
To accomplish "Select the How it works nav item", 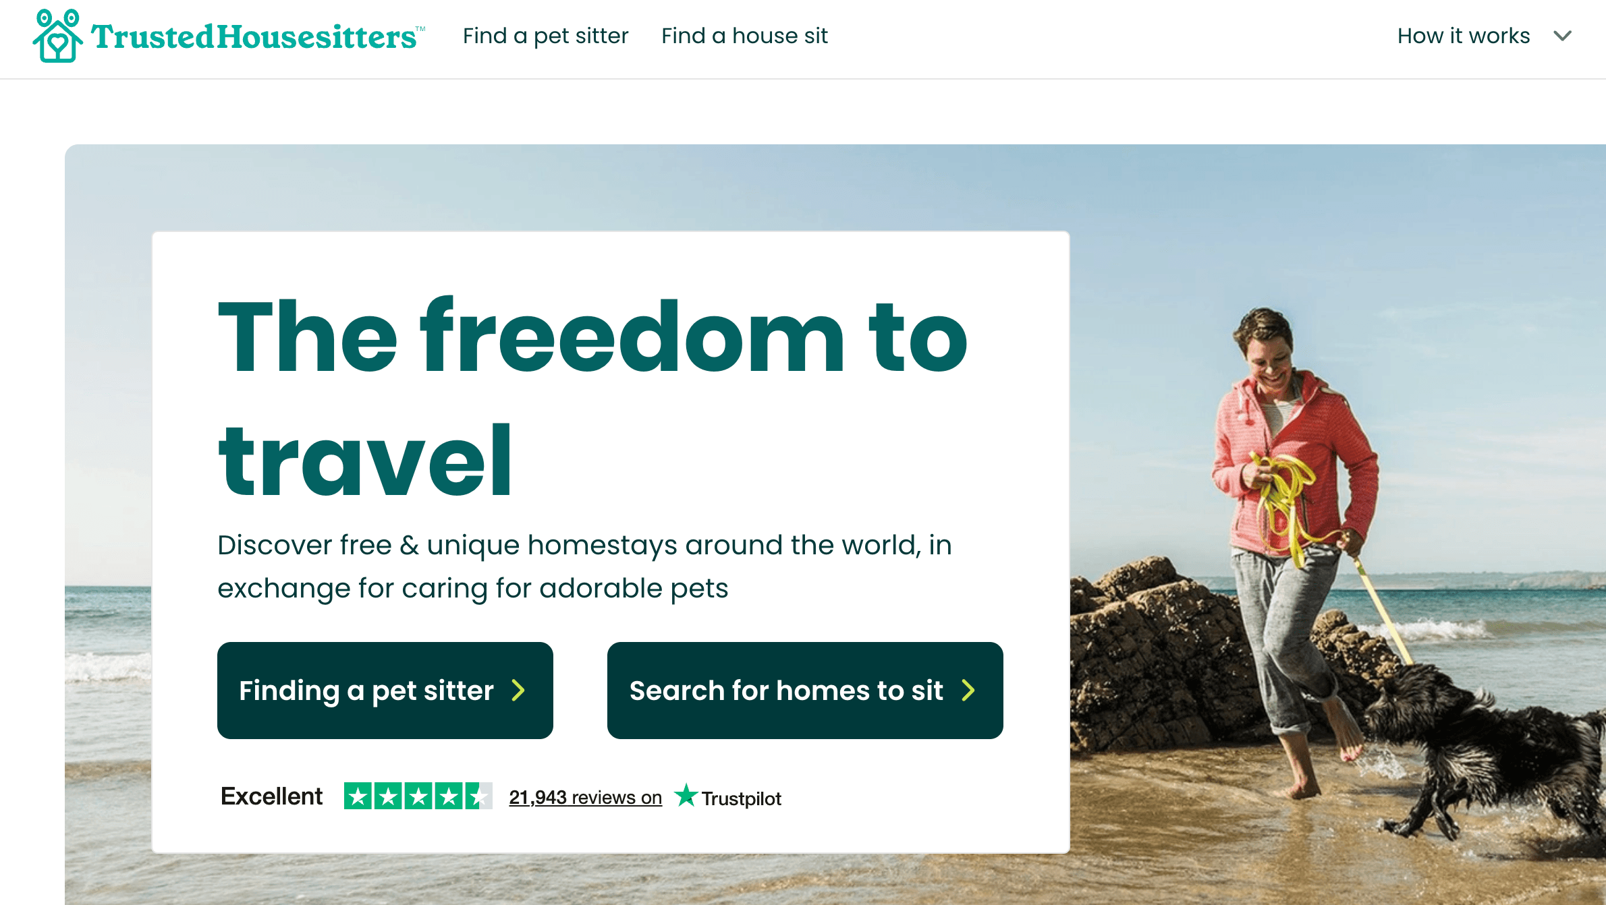I will click(1464, 36).
